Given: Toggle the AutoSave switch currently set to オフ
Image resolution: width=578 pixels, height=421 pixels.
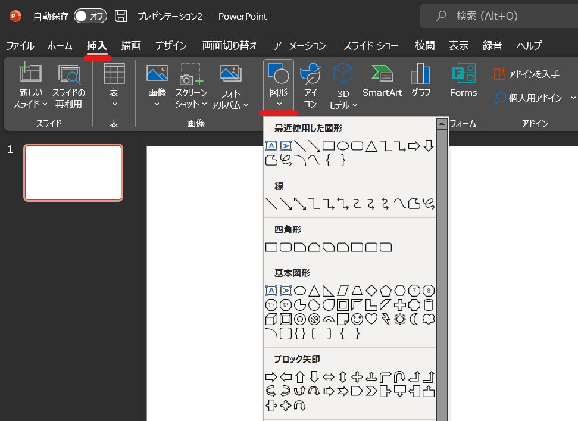Looking at the screenshot, I should [x=90, y=16].
